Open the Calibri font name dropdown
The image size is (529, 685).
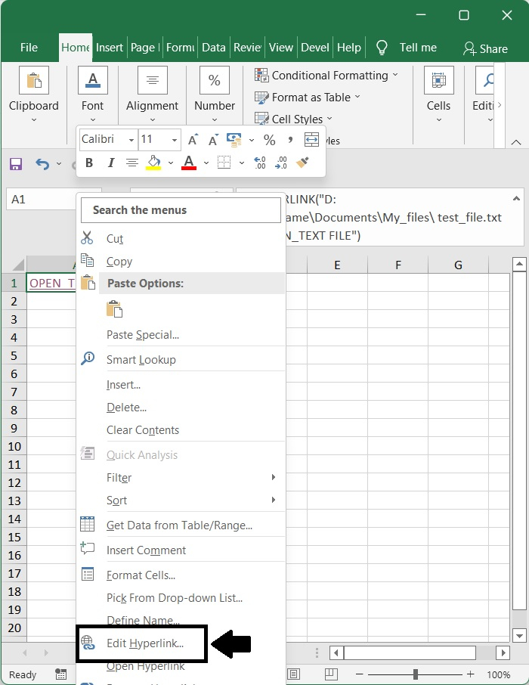(x=131, y=140)
